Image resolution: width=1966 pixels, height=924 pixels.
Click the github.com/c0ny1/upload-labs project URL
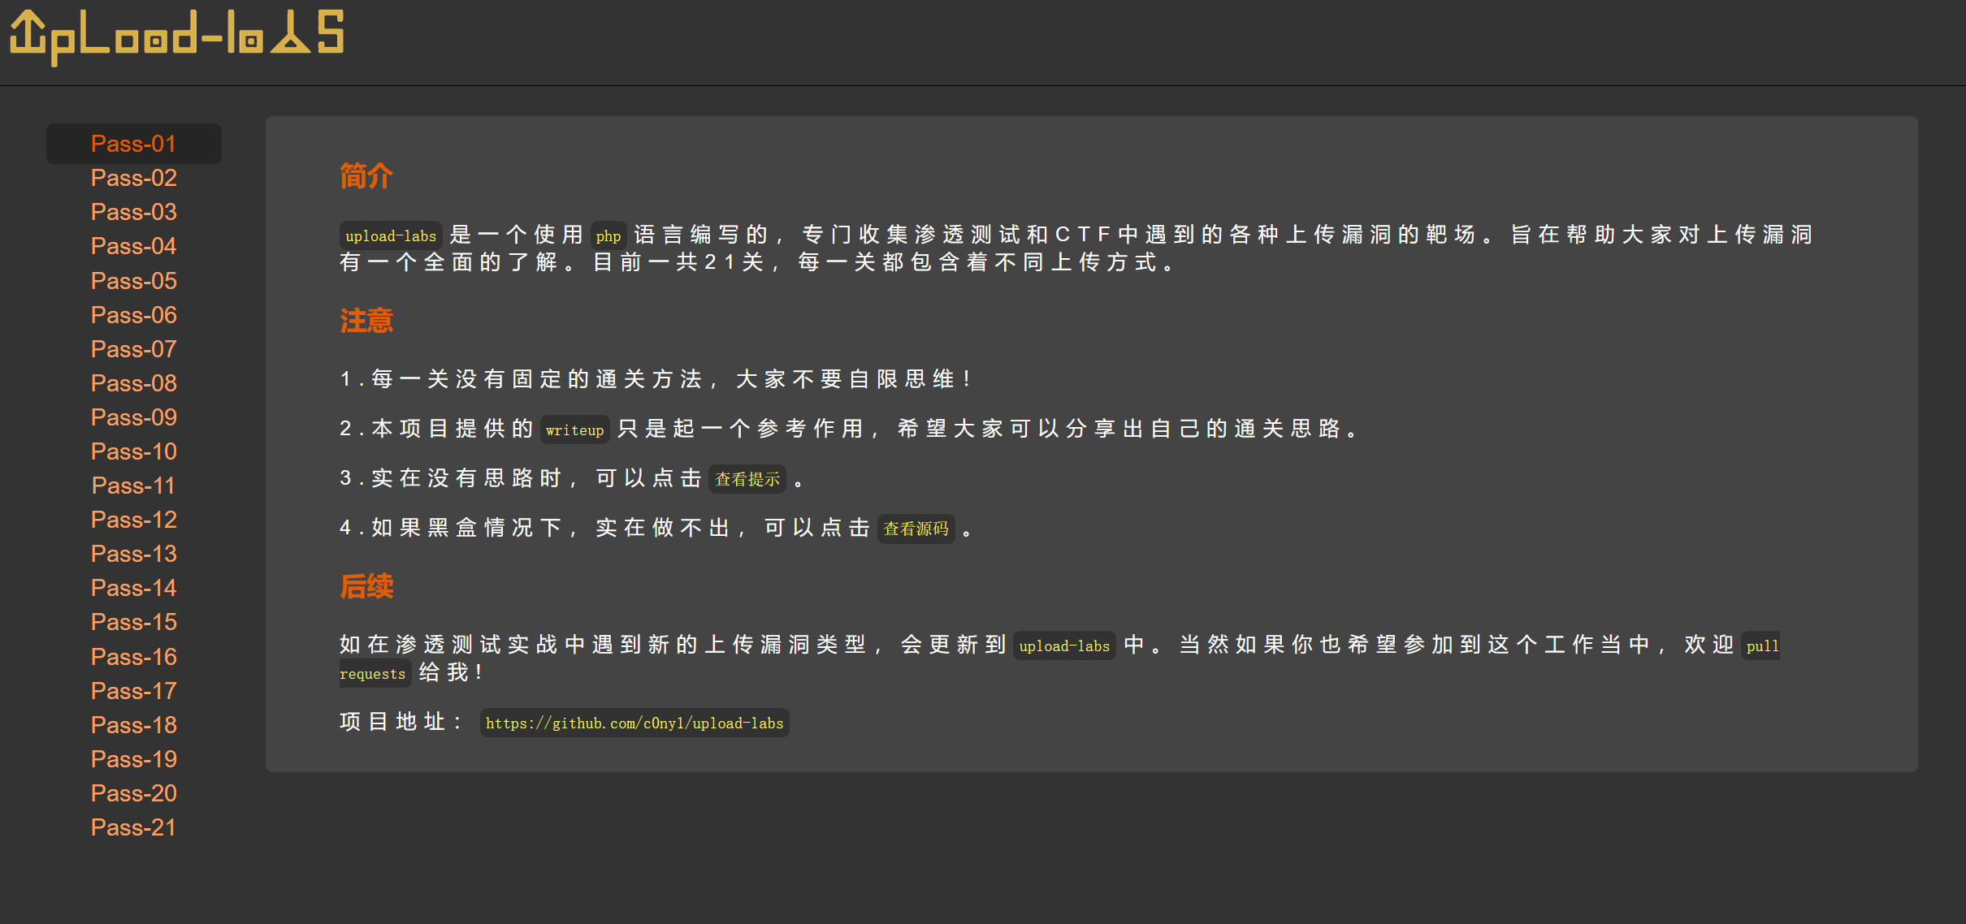coord(634,723)
